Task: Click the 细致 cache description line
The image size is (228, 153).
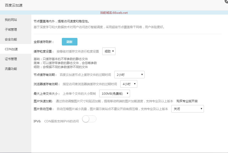Action: coord(61,67)
